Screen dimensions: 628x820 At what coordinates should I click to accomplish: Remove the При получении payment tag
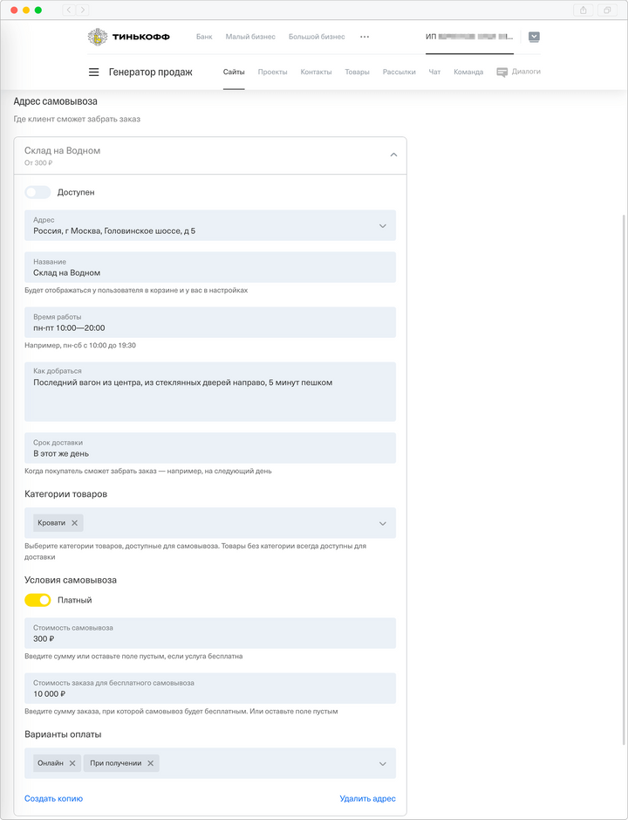151,763
